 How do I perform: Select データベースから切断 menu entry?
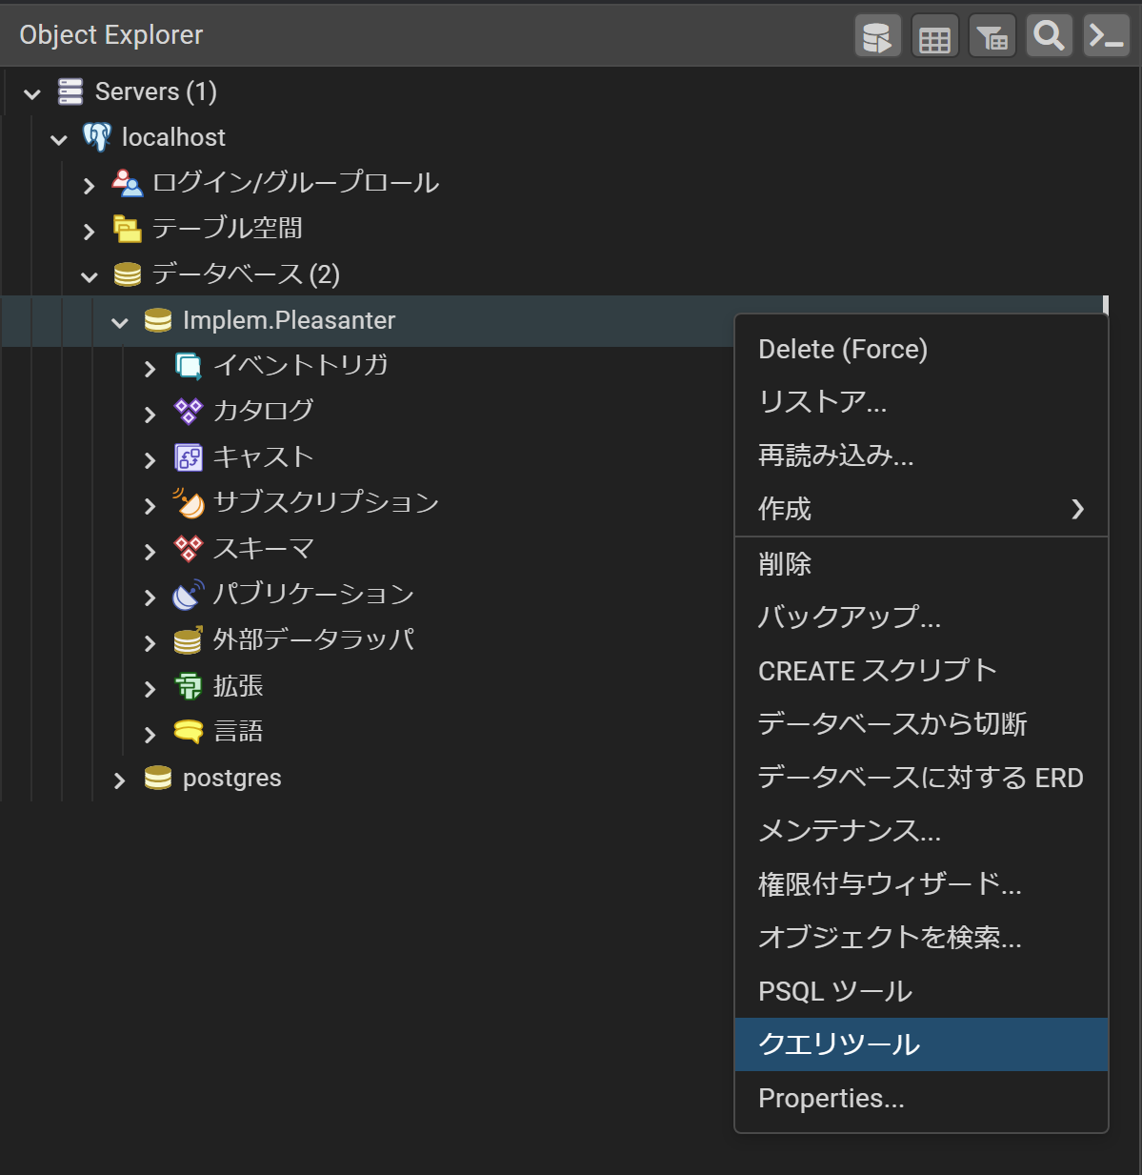coord(921,724)
